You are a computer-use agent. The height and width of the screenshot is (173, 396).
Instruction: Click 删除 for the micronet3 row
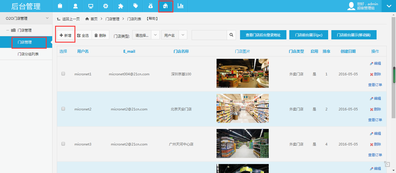point(375,144)
